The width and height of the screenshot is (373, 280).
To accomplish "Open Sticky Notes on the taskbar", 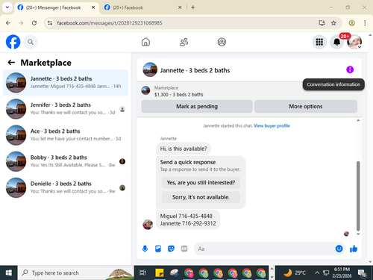I will point(159,273).
